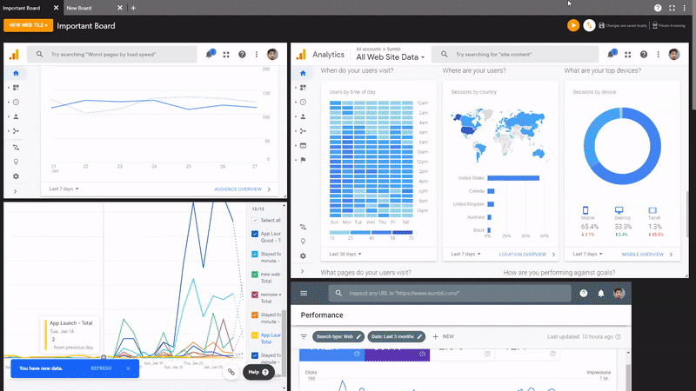
Task: Click the 'NEW WEB TILE +' button
Action: [27, 26]
